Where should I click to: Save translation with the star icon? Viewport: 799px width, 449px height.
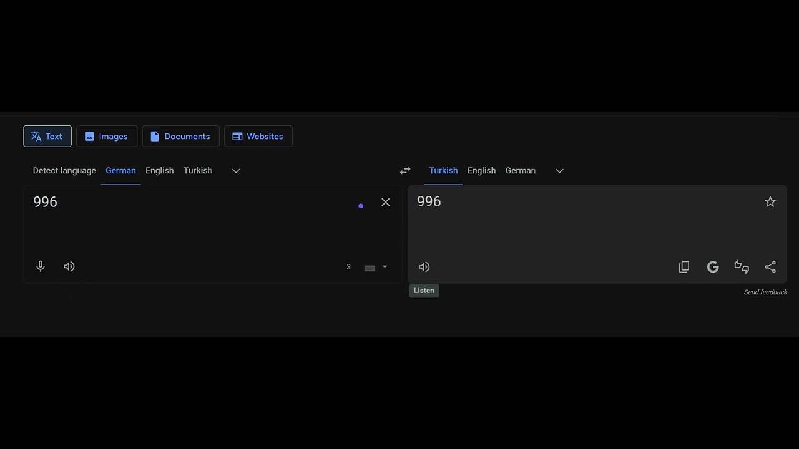pos(770,201)
